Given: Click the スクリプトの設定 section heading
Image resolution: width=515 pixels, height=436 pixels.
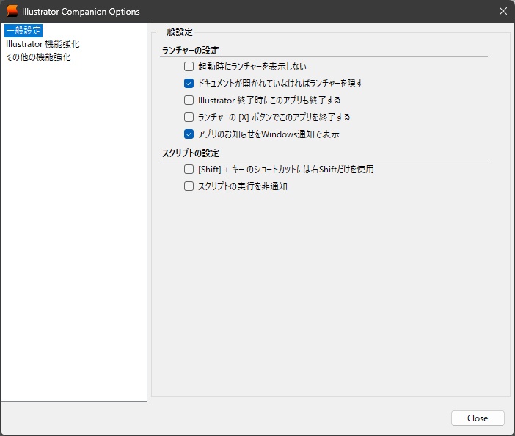Looking at the screenshot, I should click(x=191, y=153).
